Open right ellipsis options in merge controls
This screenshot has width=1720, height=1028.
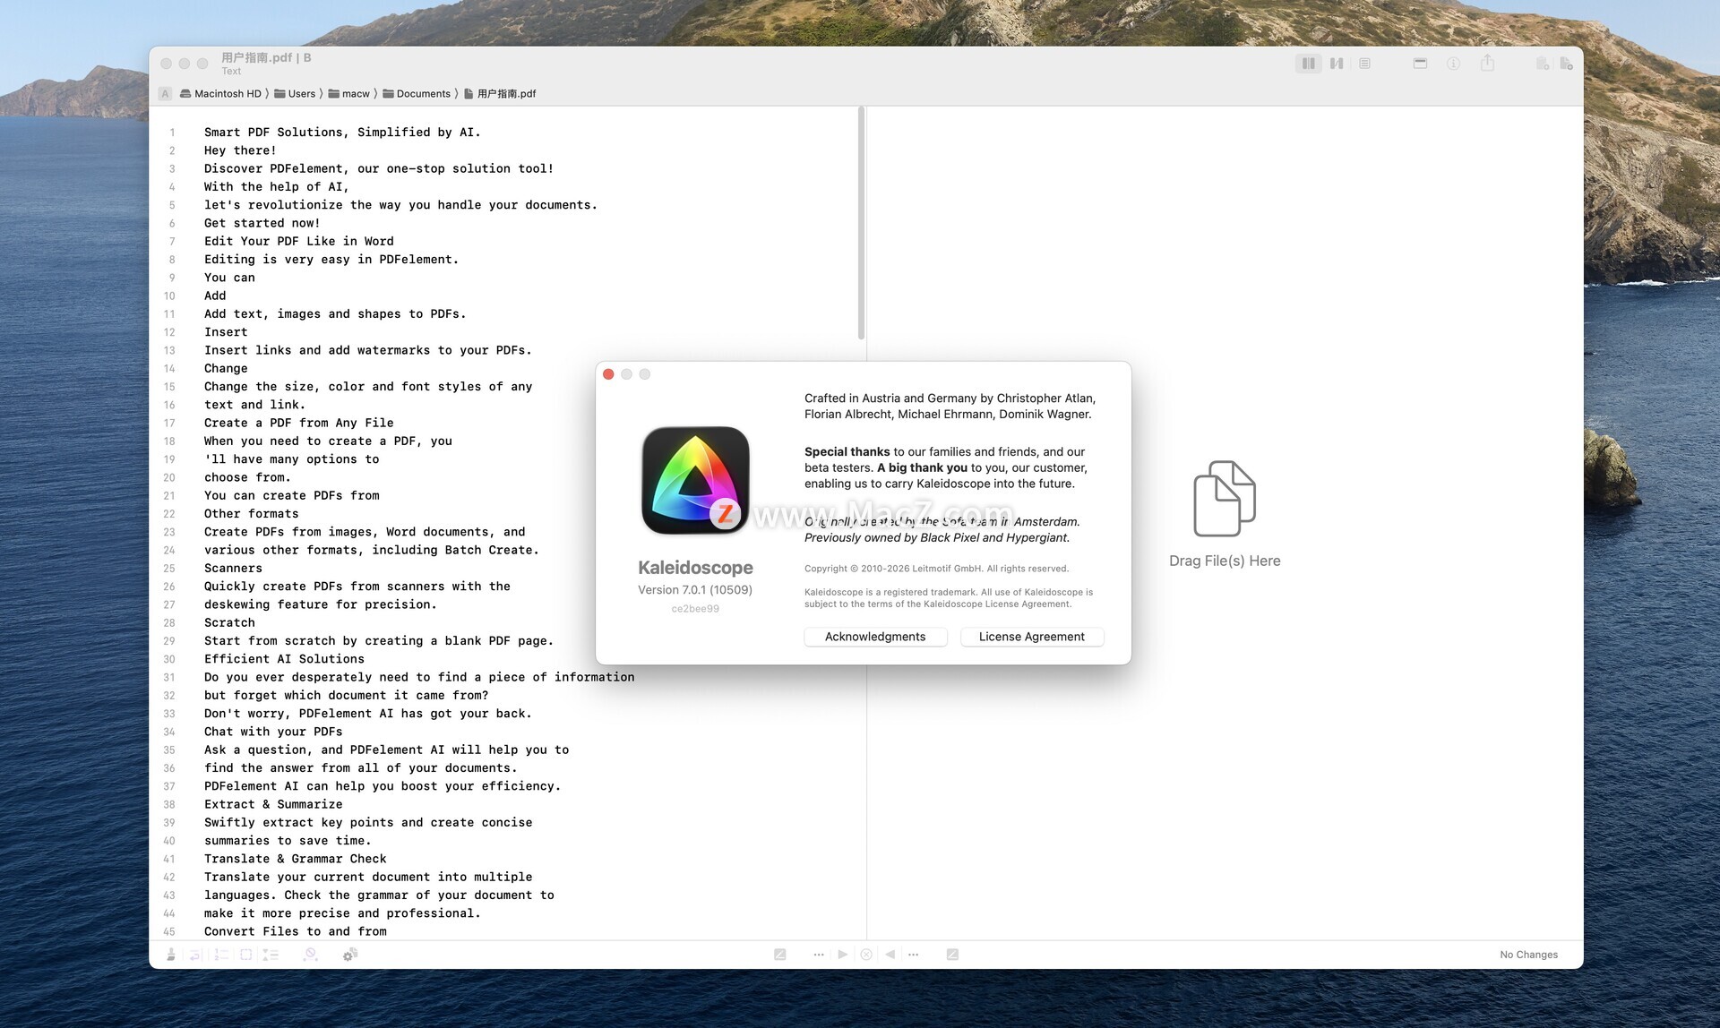914,955
